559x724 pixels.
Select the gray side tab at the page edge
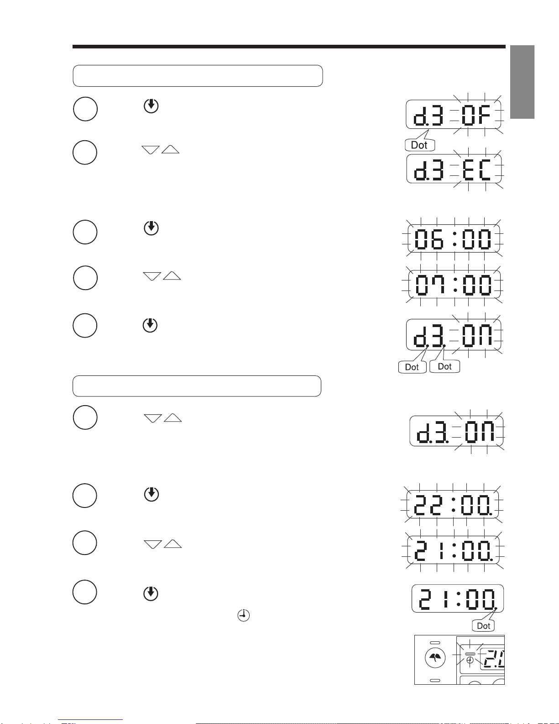(x=522, y=82)
